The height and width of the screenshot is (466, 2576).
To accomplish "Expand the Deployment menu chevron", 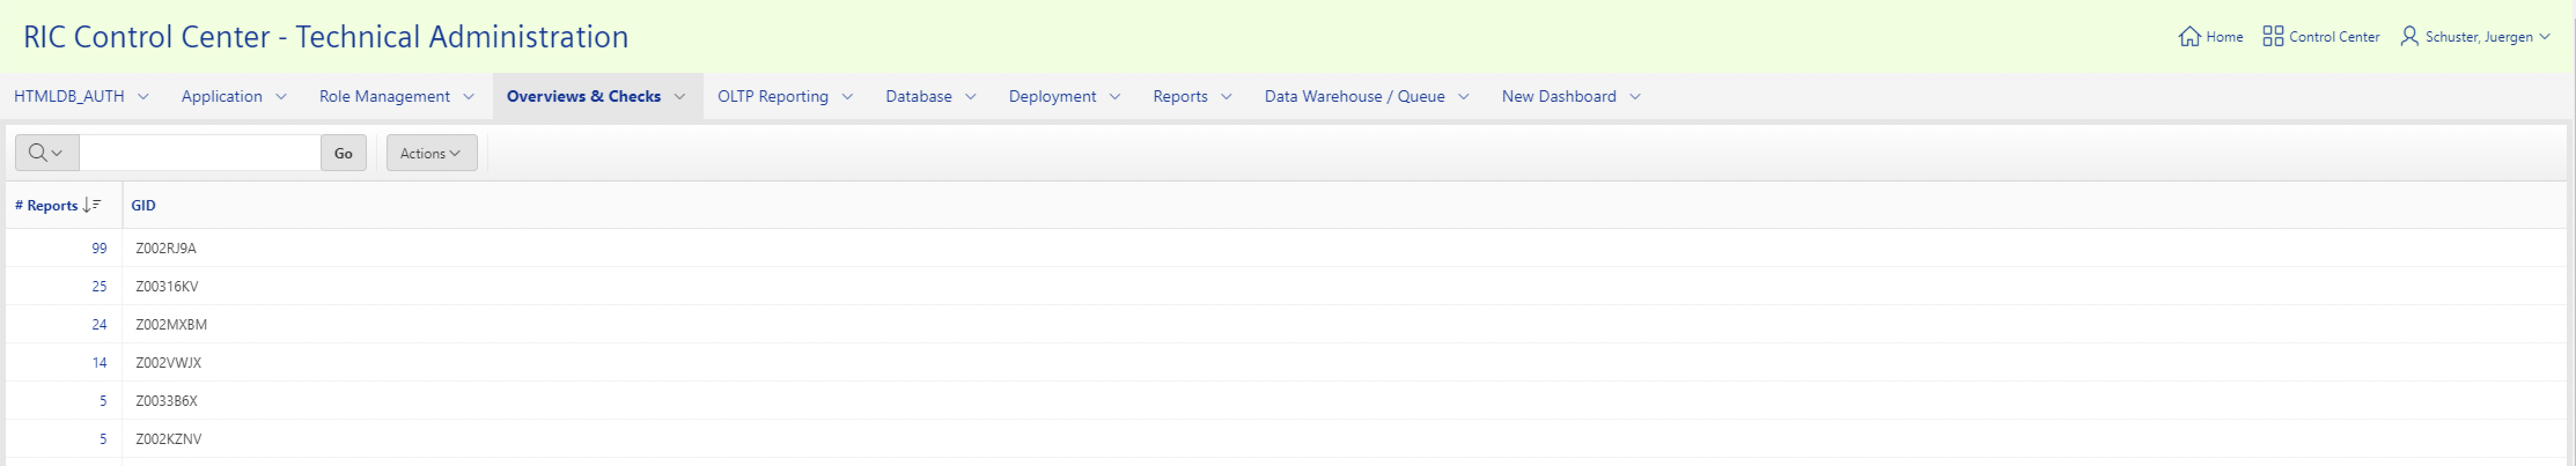I will point(1115,97).
